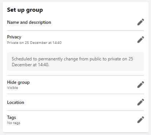
Task: Open Hide group editor via pencil icon
Action: point(141,85)
